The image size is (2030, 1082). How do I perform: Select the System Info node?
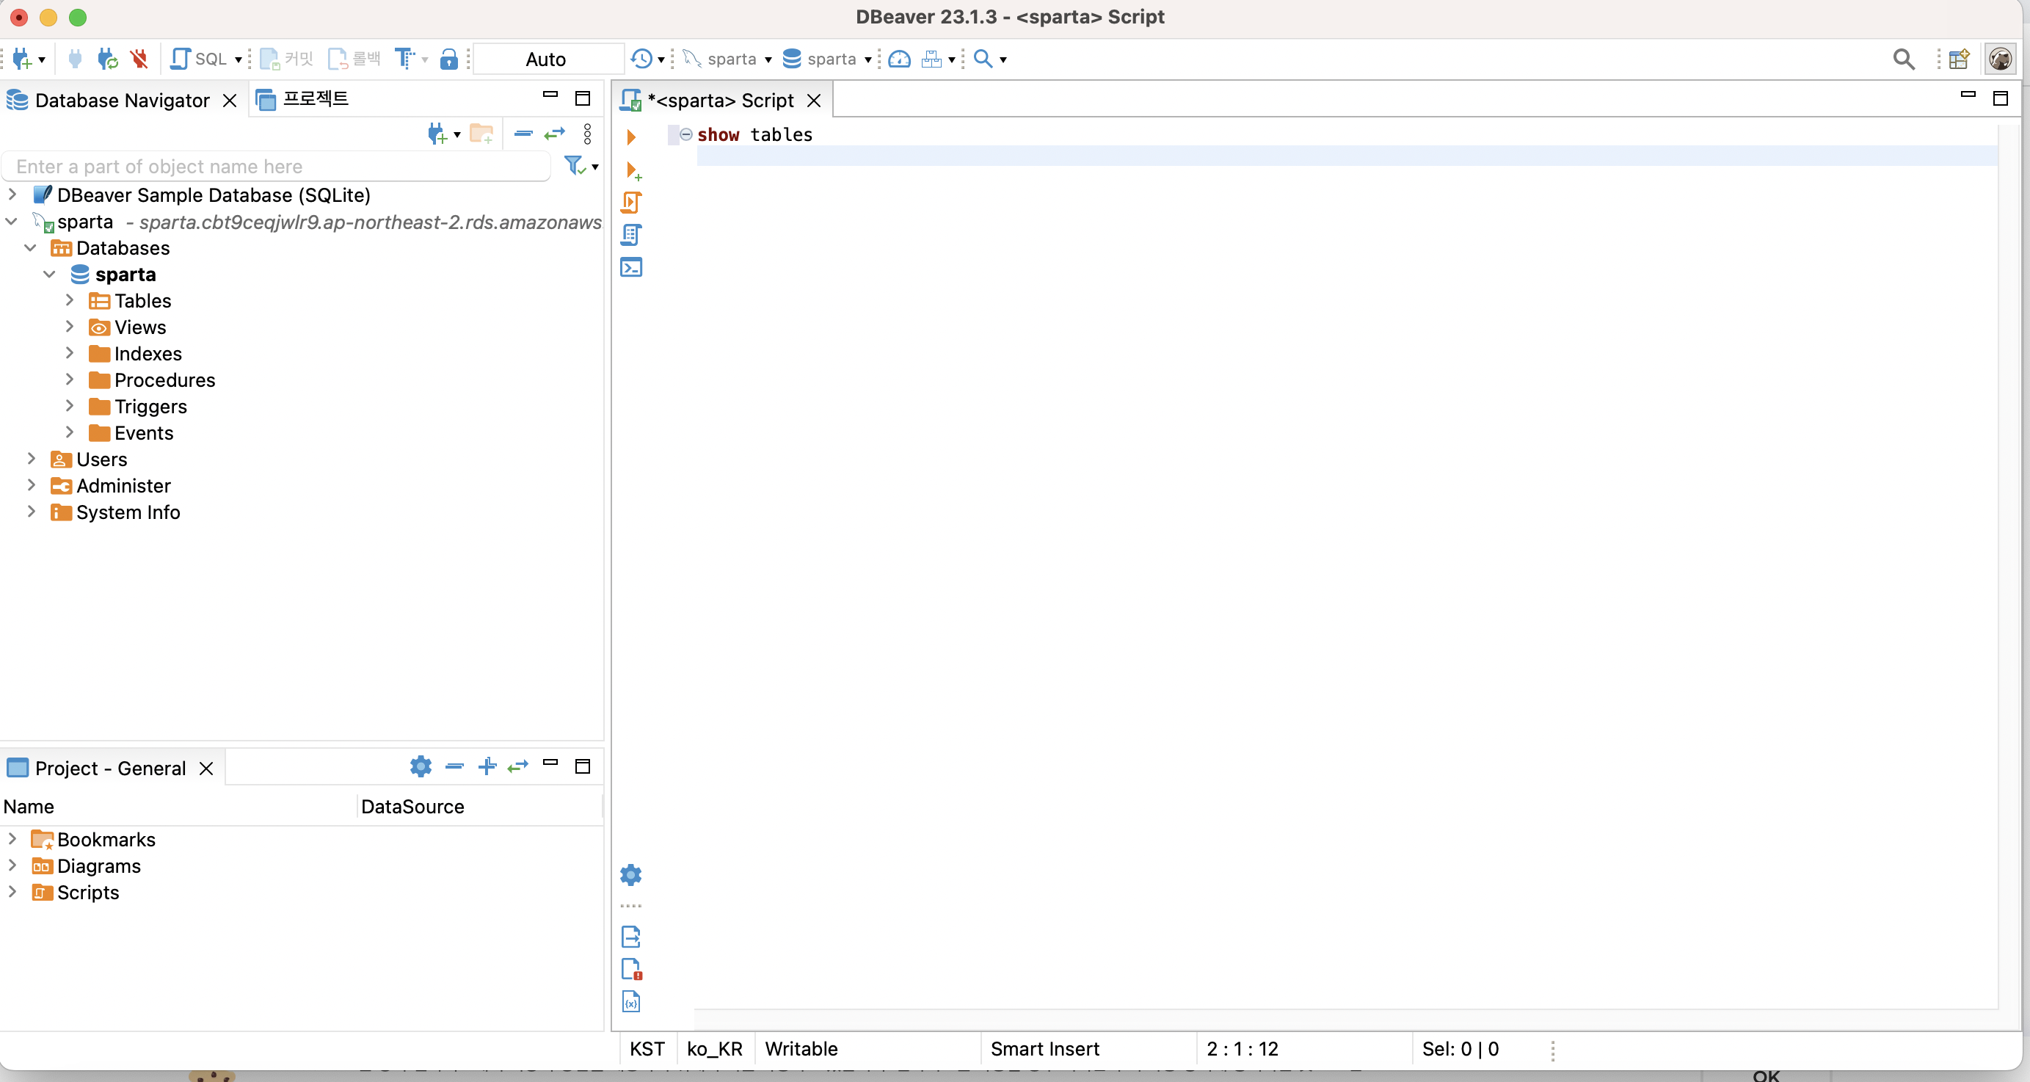coord(128,512)
